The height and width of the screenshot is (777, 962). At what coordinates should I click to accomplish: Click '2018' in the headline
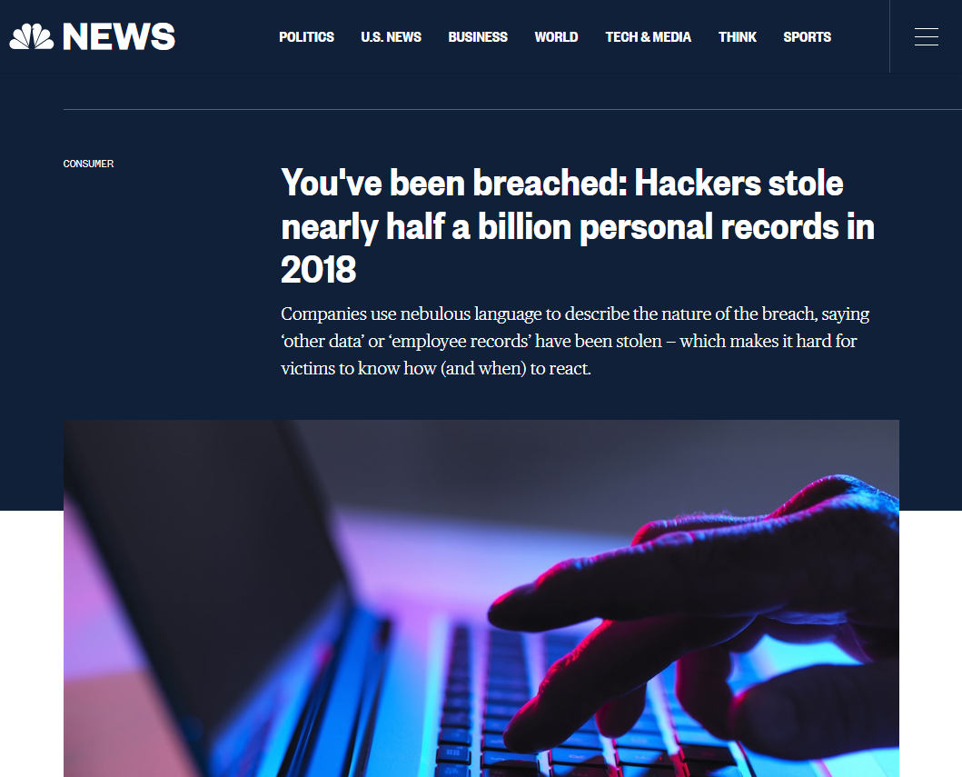tap(318, 269)
